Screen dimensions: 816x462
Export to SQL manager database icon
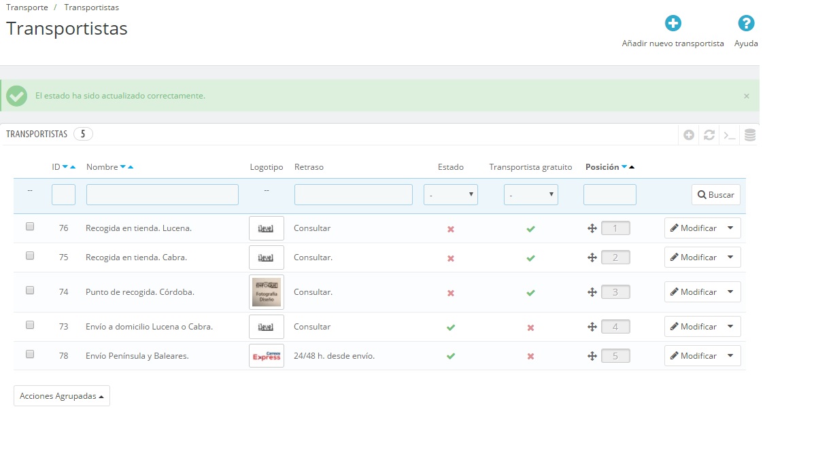[x=750, y=135]
